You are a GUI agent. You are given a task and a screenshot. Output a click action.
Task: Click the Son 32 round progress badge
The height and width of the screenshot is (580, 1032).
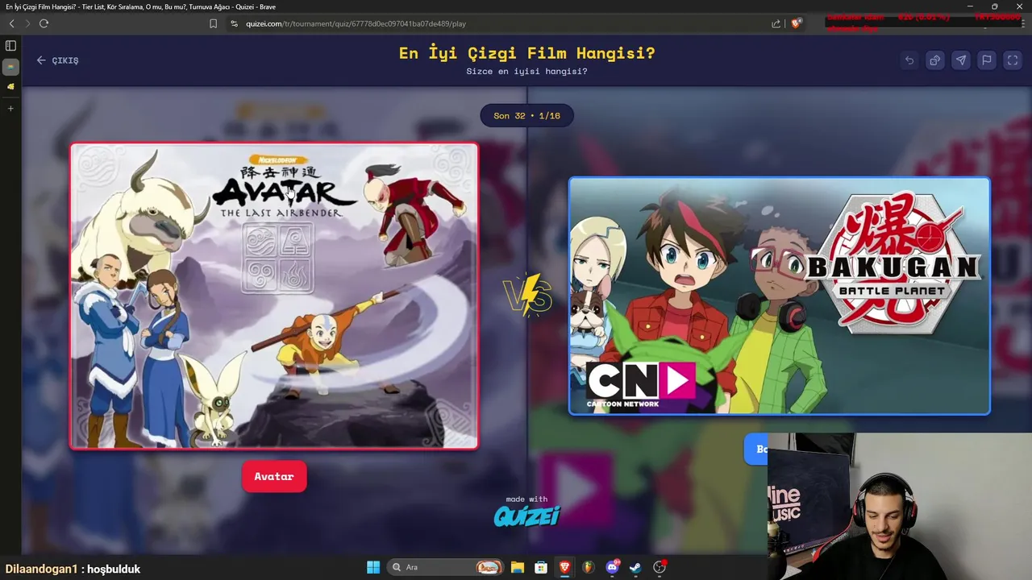[x=526, y=116]
